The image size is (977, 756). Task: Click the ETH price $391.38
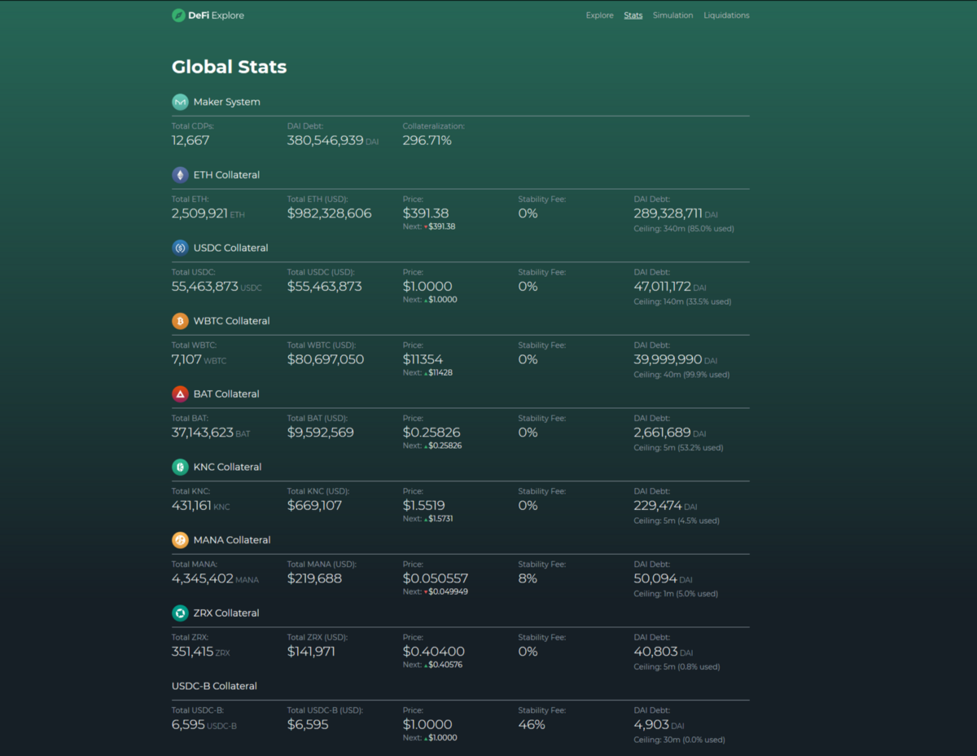[426, 213]
